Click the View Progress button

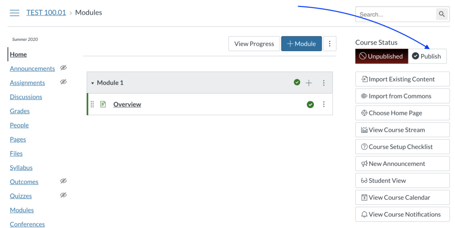[x=254, y=43]
